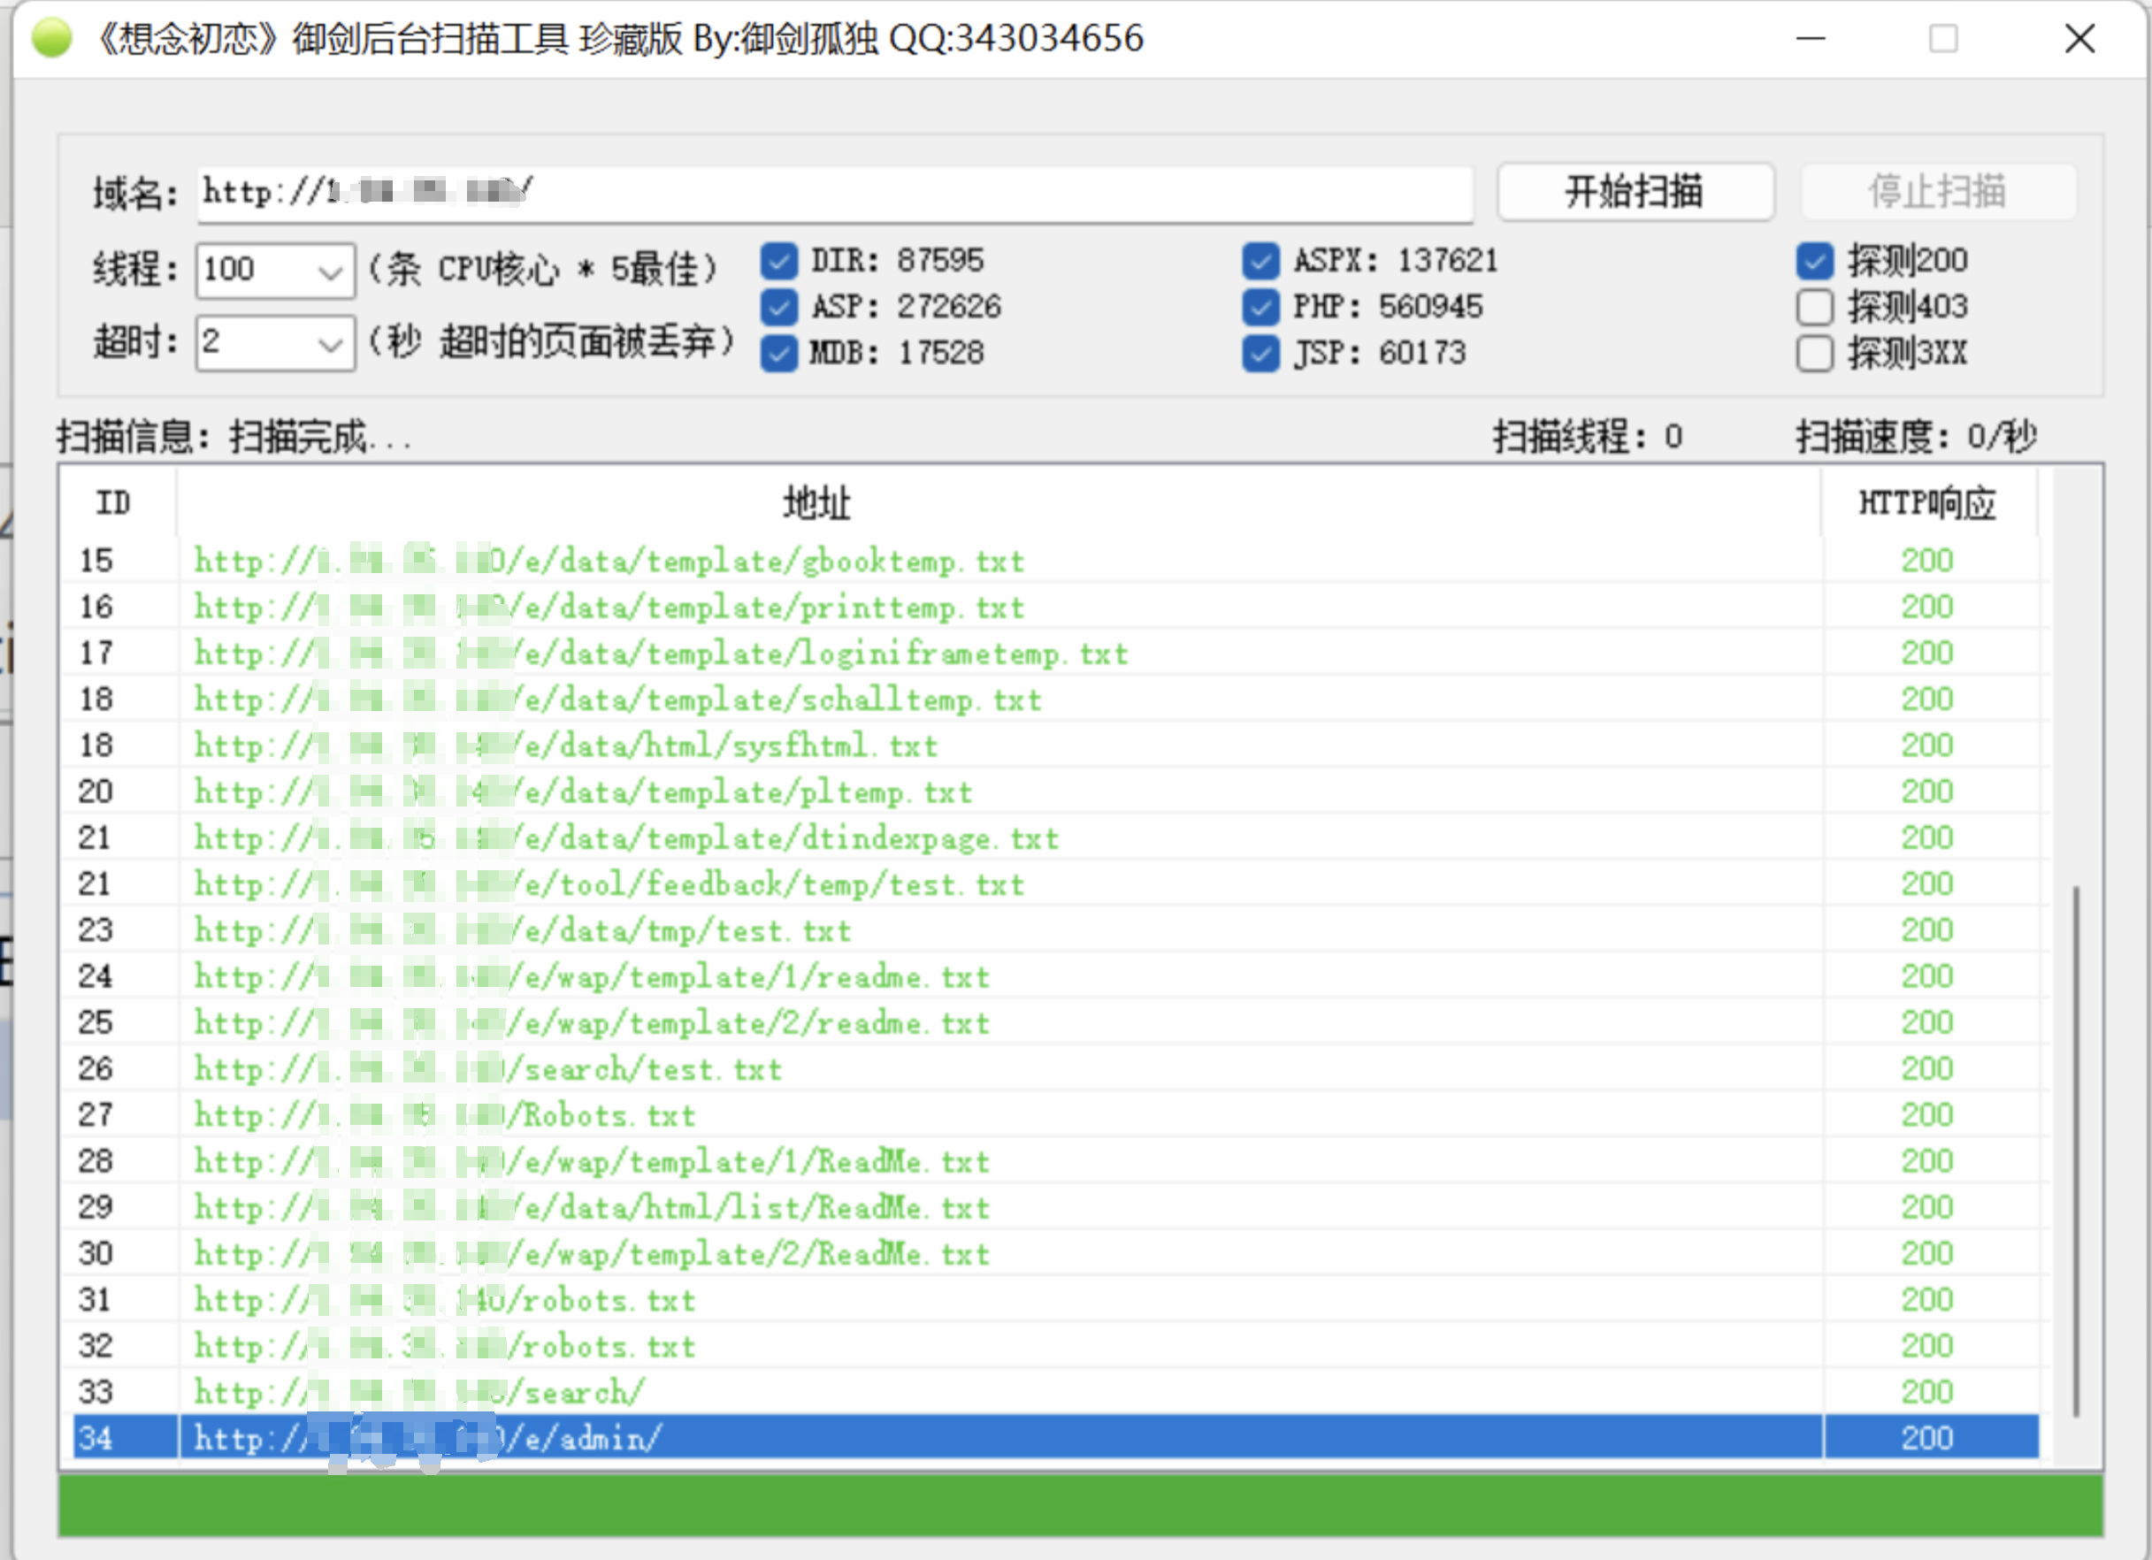Click the HTTP响应 column header

click(x=1926, y=503)
